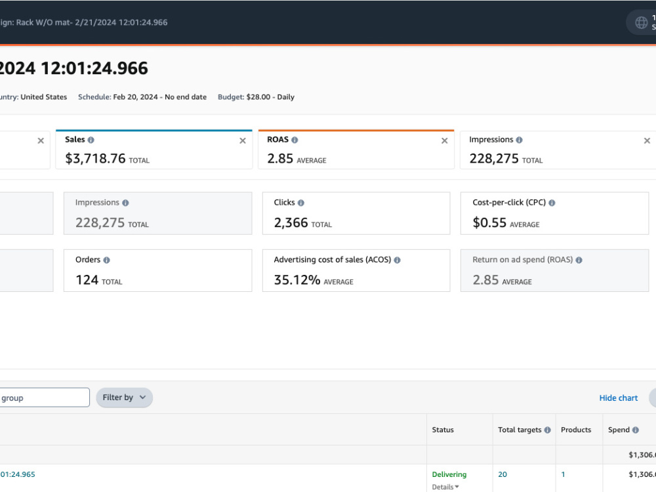The height and width of the screenshot is (492, 656).
Task: Click info icon next to ROAS tile
Action: [295, 140]
